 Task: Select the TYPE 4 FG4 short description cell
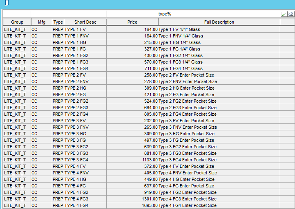click(85, 206)
